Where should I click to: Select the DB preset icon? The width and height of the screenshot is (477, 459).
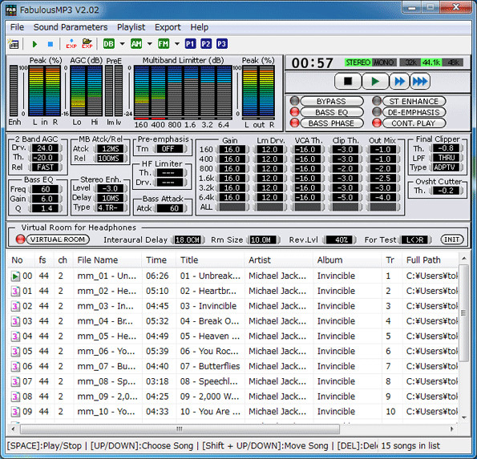pyautogui.click(x=108, y=44)
